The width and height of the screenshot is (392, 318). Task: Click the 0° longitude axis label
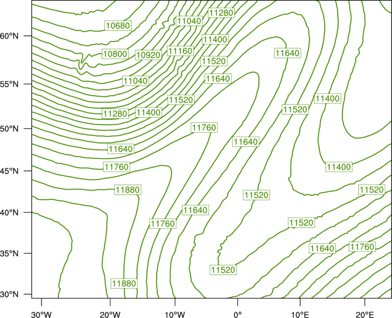point(238,315)
